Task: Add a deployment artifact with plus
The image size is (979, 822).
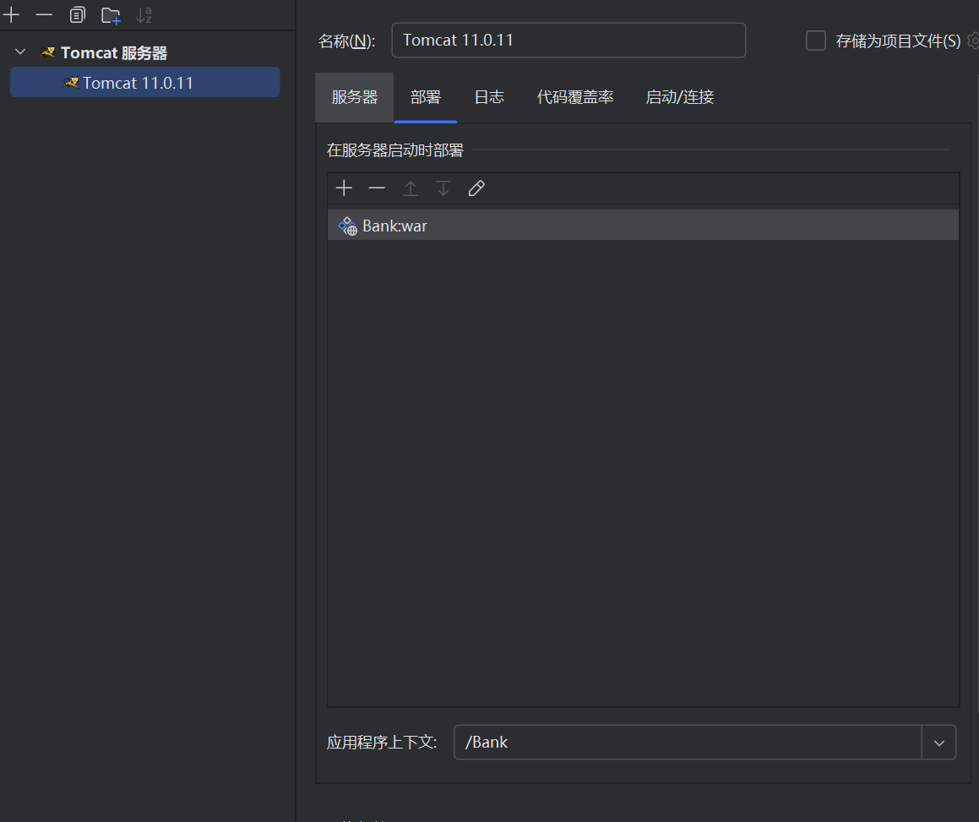Action: pyautogui.click(x=344, y=188)
